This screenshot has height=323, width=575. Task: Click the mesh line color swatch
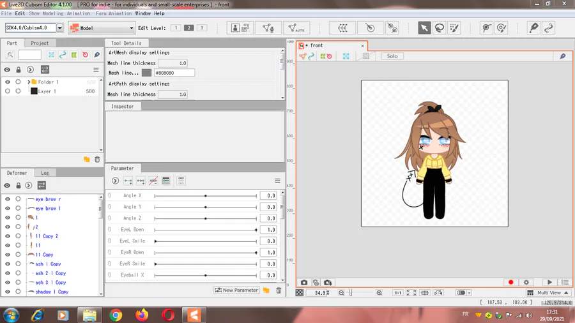click(x=146, y=73)
